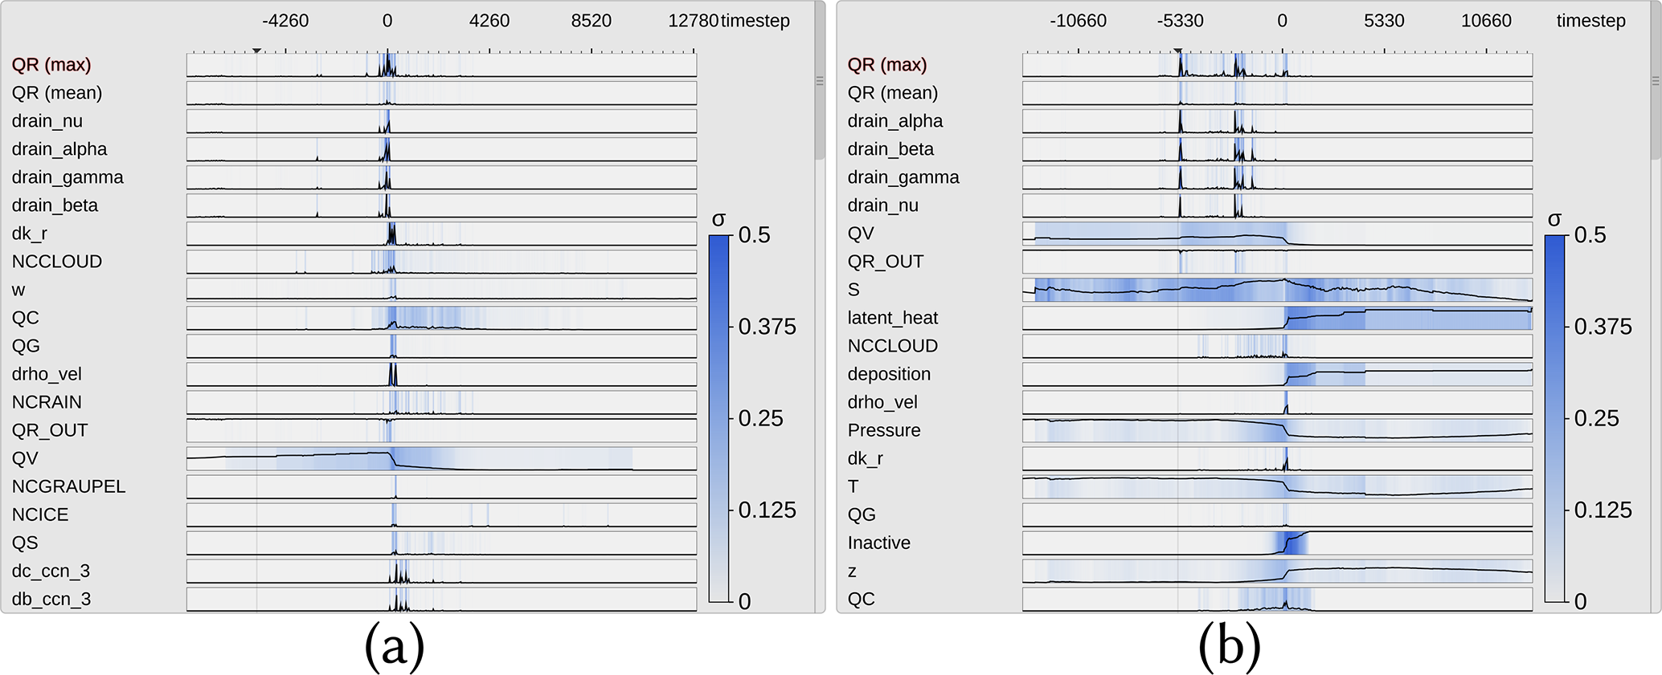Select the Pressure row label
The width and height of the screenshot is (1662, 675).
tap(883, 430)
